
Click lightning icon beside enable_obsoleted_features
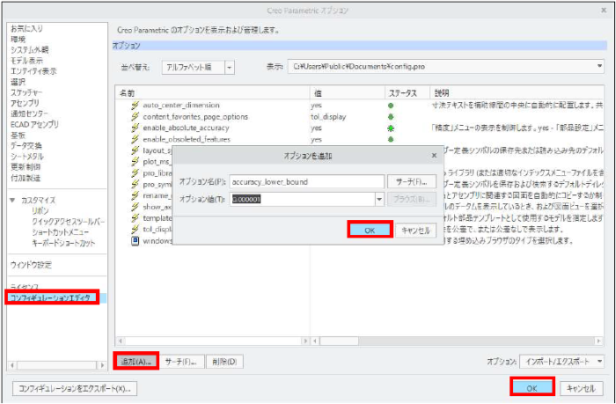136,139
